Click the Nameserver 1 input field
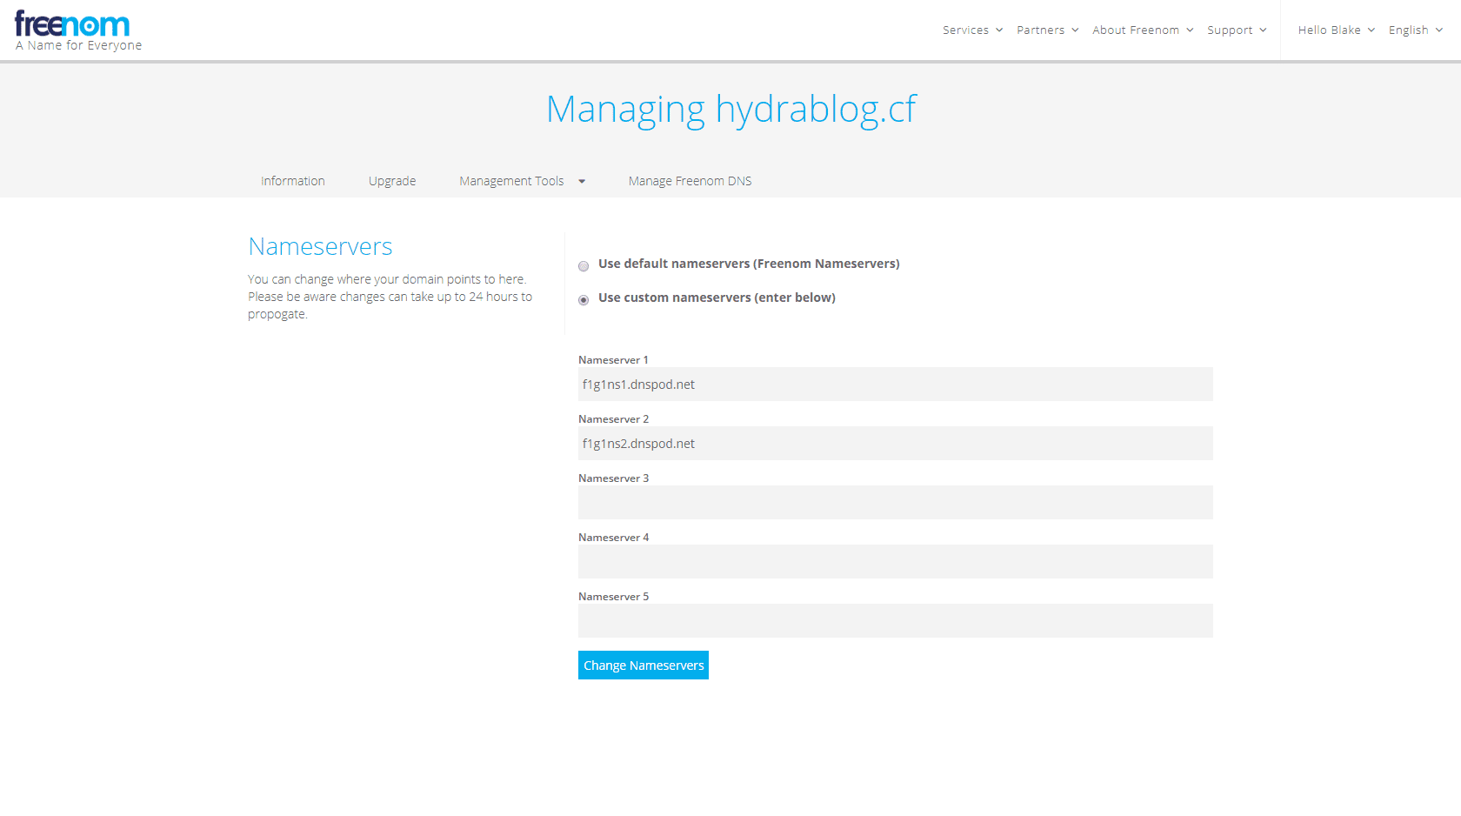1461x816 pixels. tap(895, 385)
